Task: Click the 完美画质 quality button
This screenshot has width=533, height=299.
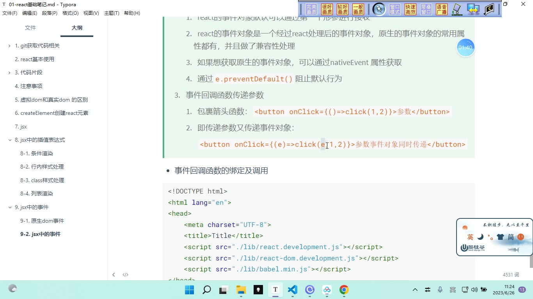Action: pos(311,9)
